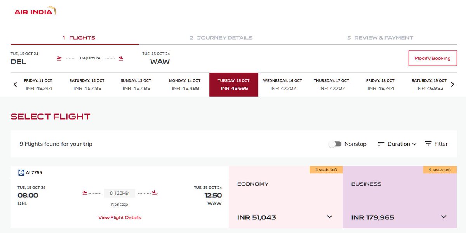Click the Air India logo
Image resolution: width=466 pixels, height=233 pixels.
click(35, 11)
